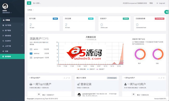Click the 10 Messages badge
The width and height of the screenshot is (169, 101).
(112, 78)
